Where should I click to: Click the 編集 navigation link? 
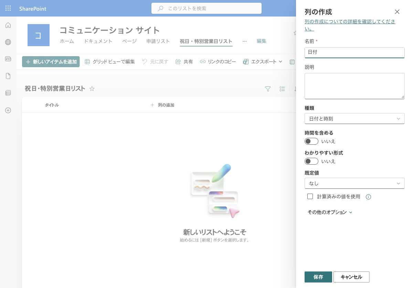[x=262, y=41]
